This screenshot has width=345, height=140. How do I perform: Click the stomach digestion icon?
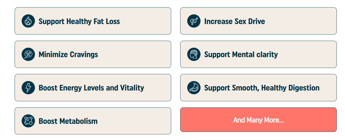pos(194,88)
